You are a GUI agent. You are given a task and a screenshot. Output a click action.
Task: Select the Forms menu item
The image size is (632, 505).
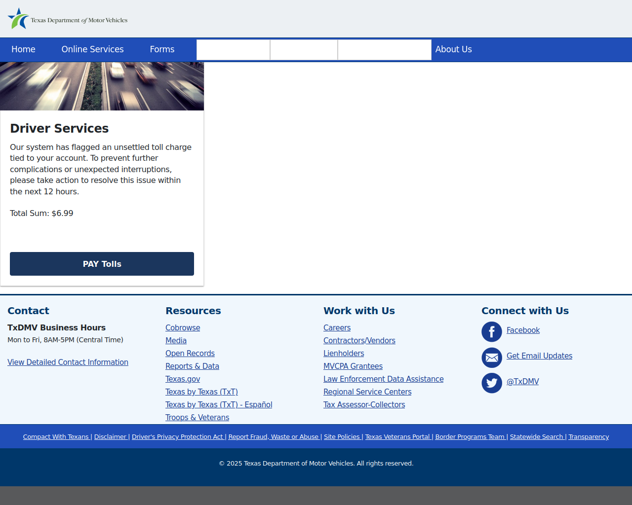click(162, 49)
